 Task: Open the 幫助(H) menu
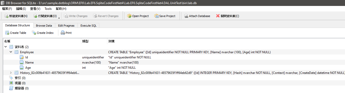click(x=61, y=9)
